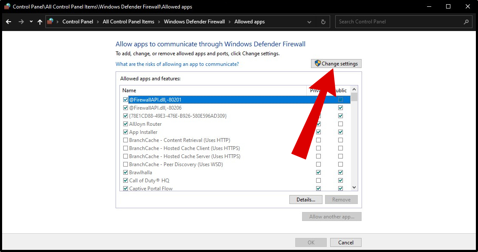Refresh the Allowed apps page
Image resolution: width=478 pixels, height=252 pixels.
323,22
